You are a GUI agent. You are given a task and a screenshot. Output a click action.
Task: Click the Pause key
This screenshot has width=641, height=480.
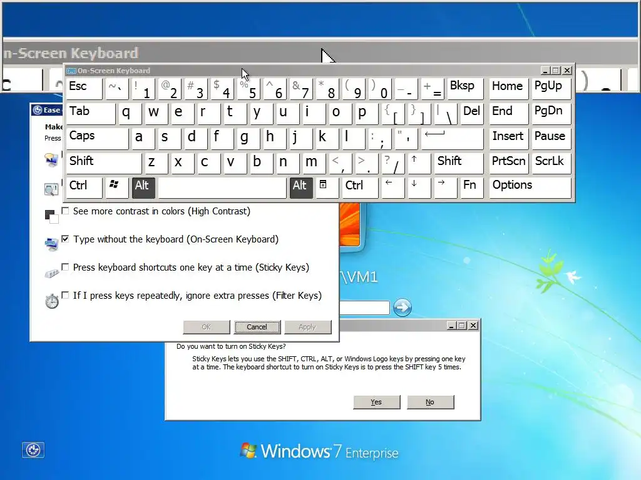(551, 139)
